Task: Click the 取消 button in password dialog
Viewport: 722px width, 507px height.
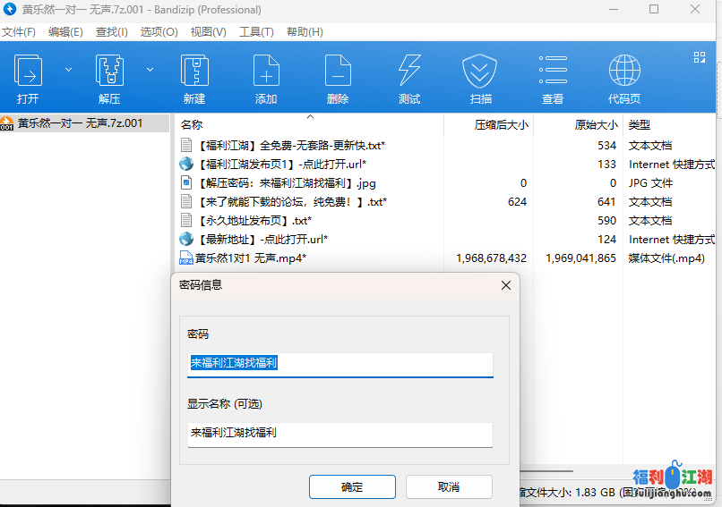Action: pyautogui.click(x=449, y=487)
